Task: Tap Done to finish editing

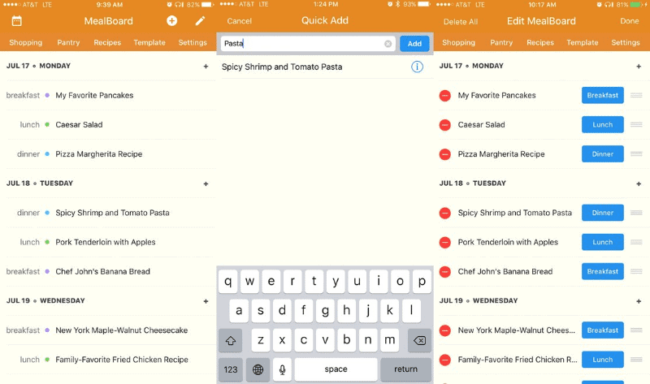Action: 629,21
